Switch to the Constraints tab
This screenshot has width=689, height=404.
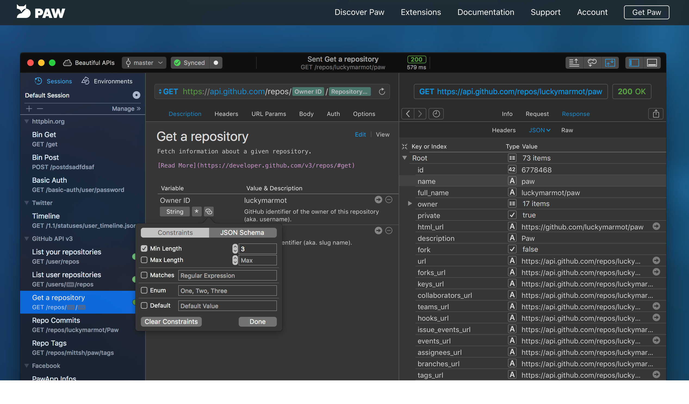click(x=175, y=232)
